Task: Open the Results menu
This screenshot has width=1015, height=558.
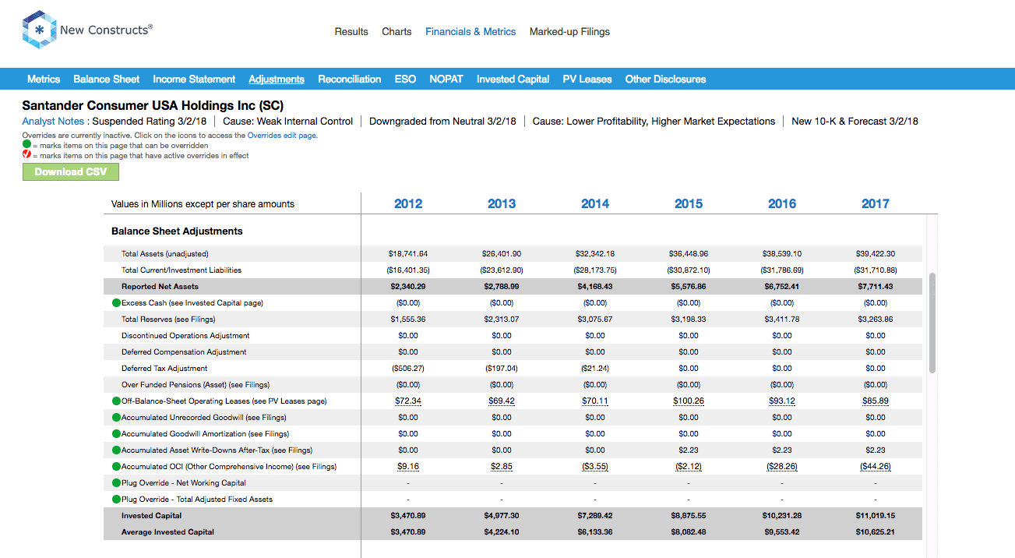Action: [x=351, y=32]
